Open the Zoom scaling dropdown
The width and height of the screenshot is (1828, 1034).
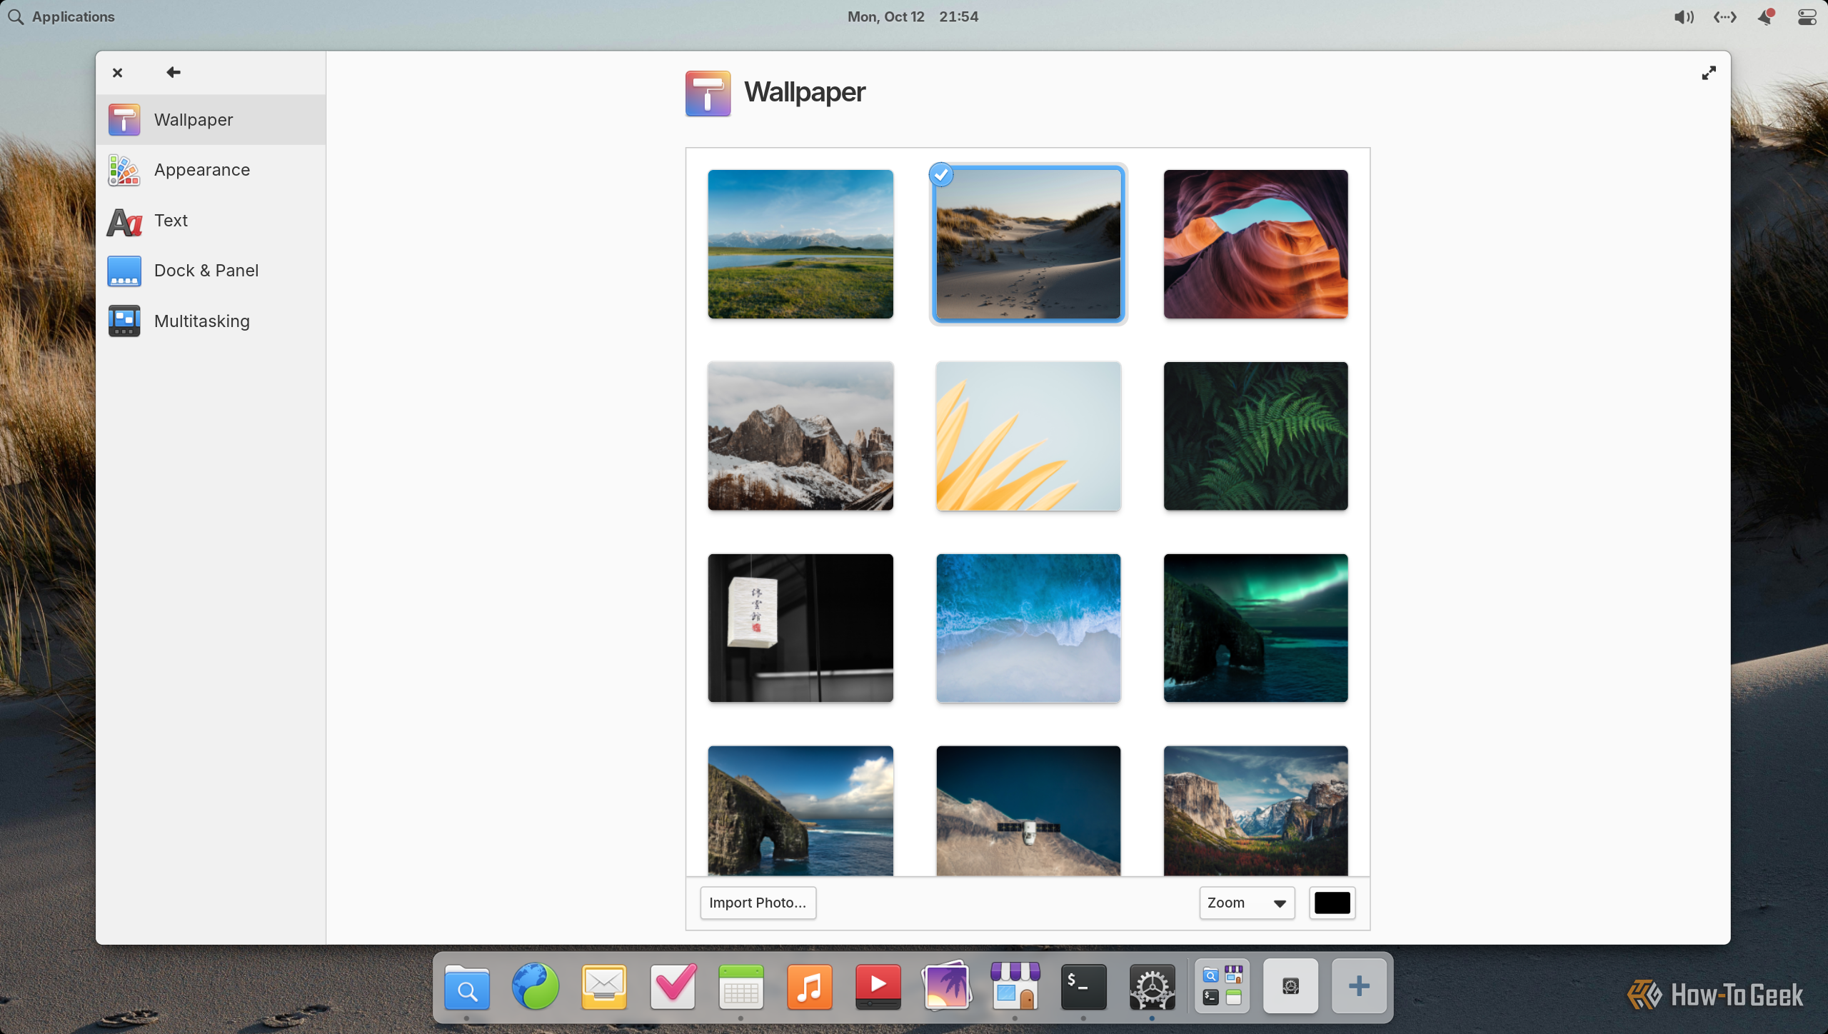pyautogui.click(x=1247, y=903)
